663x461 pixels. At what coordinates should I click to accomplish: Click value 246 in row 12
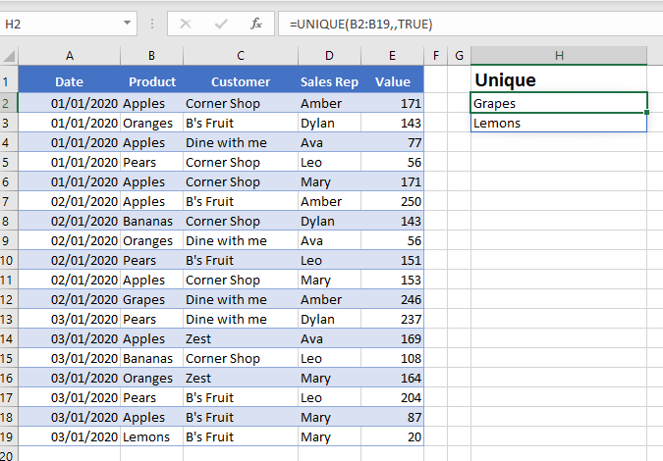[x=392, y=299]
